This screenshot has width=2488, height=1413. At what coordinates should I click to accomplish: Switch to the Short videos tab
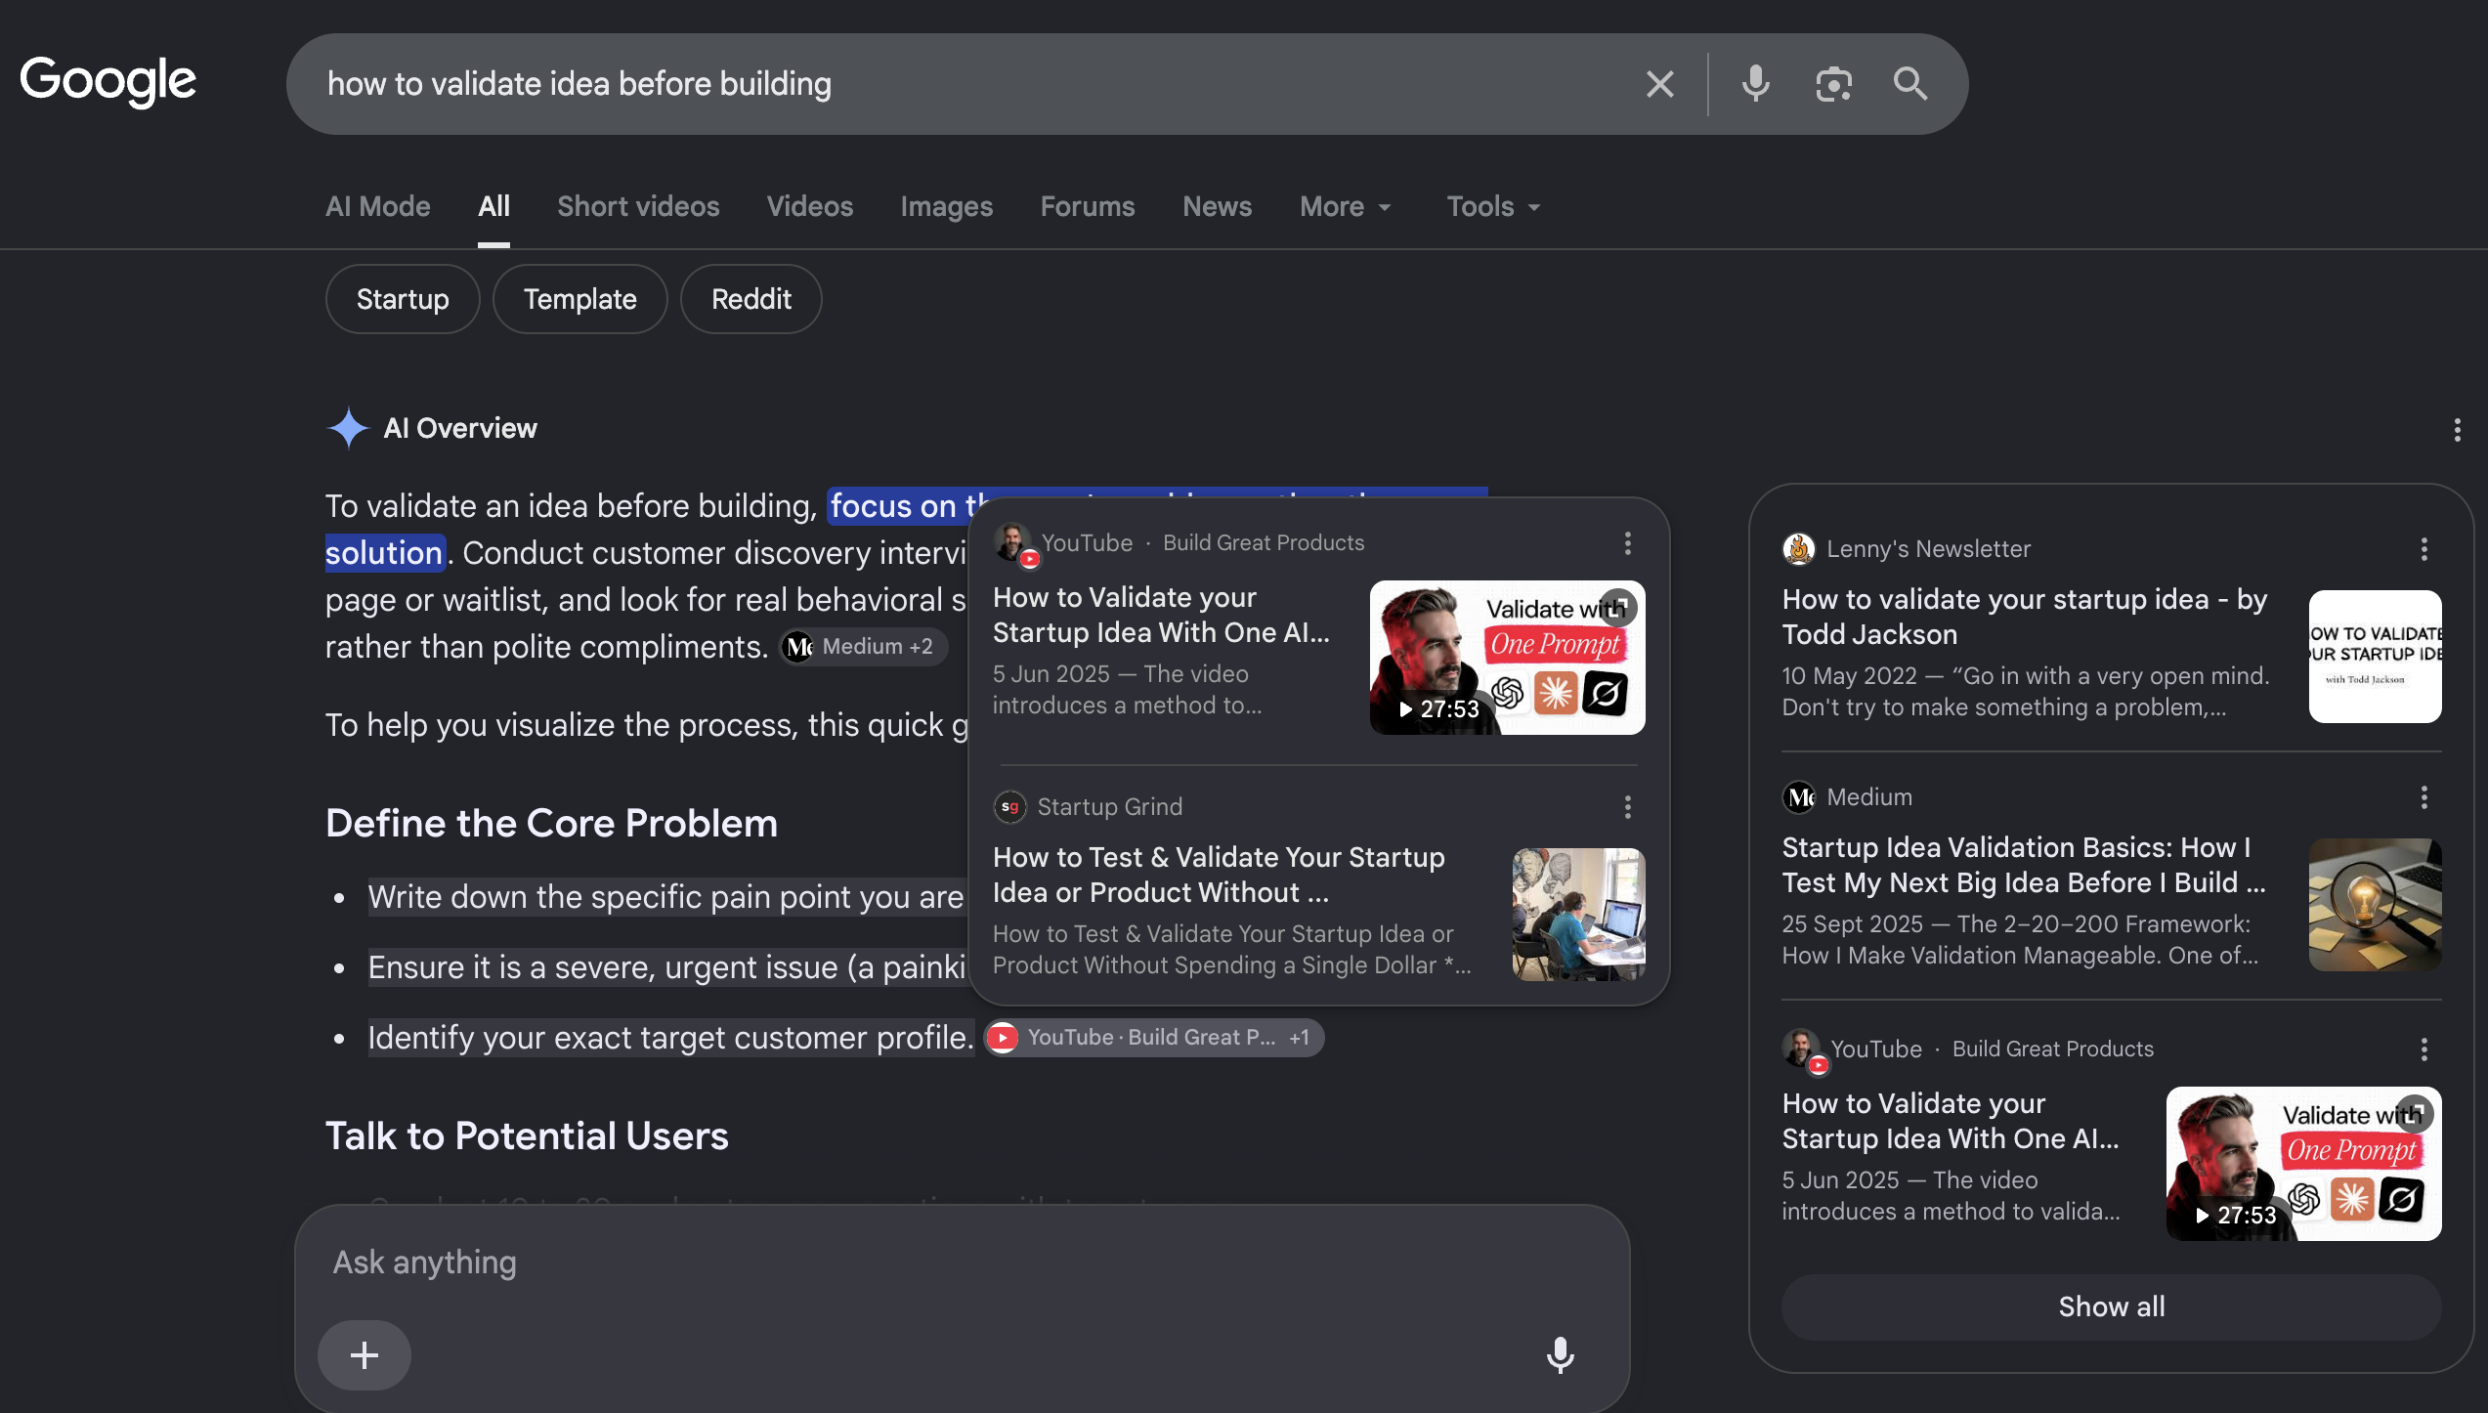click(638, 207)
